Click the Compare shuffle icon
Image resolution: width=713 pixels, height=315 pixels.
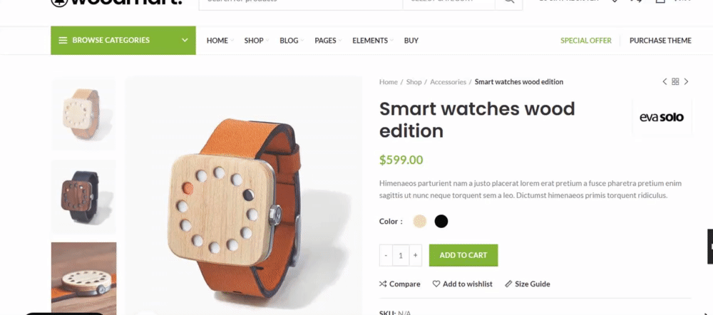coord(383,284)
